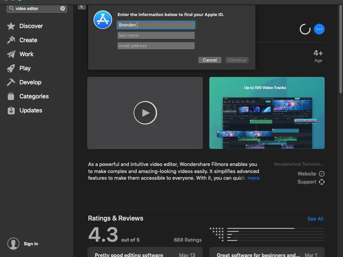Click the Ratings & Reviews heading
The width and height of the screenshot is (343, 257).
coord(116,218)
